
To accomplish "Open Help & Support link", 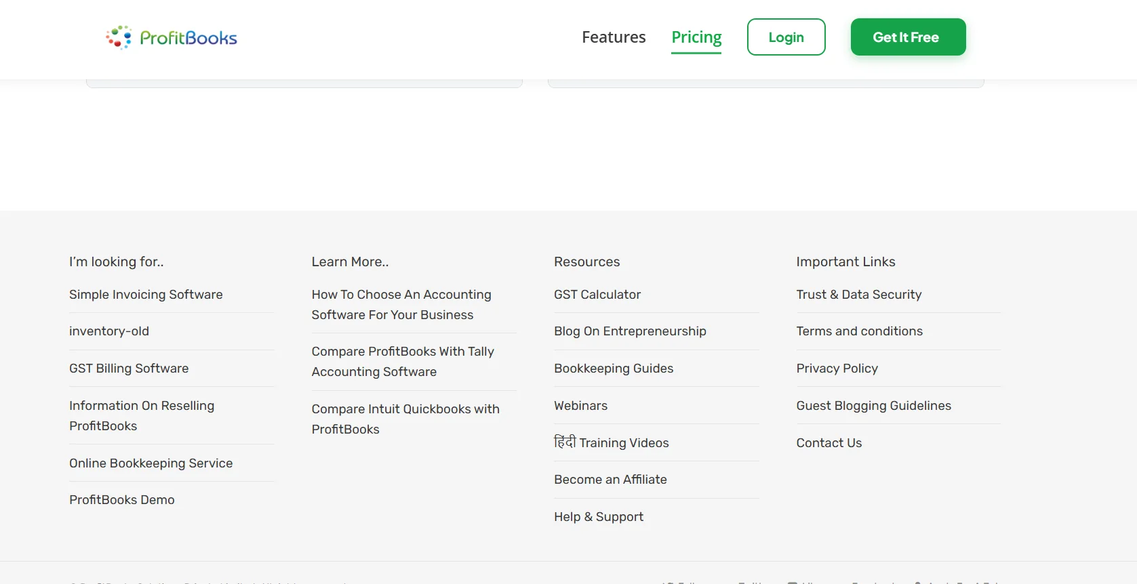I will click(599, 517).
